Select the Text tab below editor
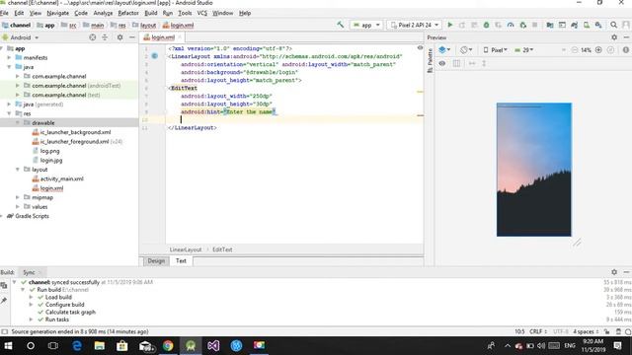 click(x=181, y=260)
